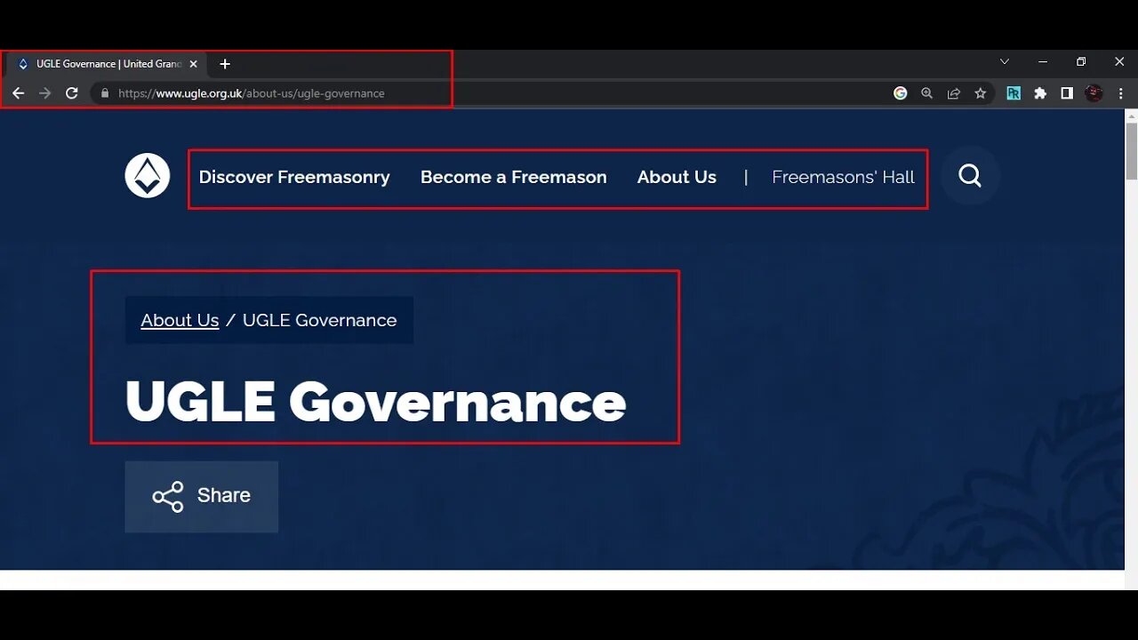The width and height of the screenshot is (1138, 640).
Task: Go to Freemasons' Hall link
Action: (x=843, y=177)
